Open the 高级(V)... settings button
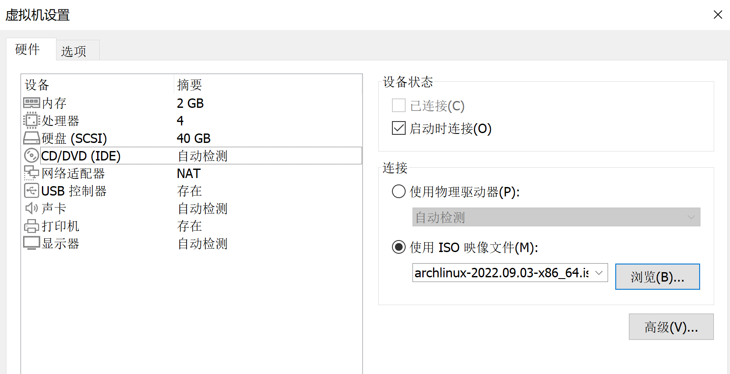This screenshot has width=730, height=374. click(x=671, y=327)
